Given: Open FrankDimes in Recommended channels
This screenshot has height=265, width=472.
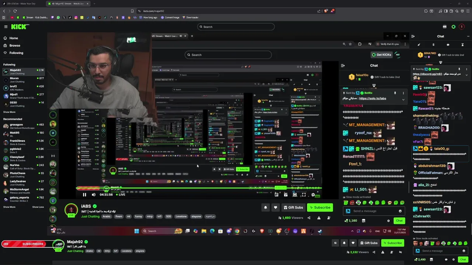Looking at the screenshot, I should 24,142.
